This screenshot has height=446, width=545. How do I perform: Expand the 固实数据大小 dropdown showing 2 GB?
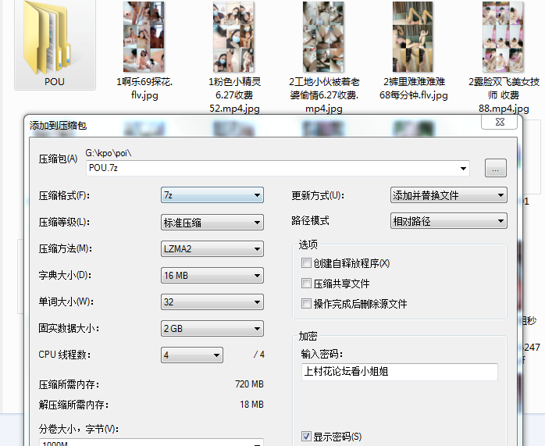click(x=212, y=329)
